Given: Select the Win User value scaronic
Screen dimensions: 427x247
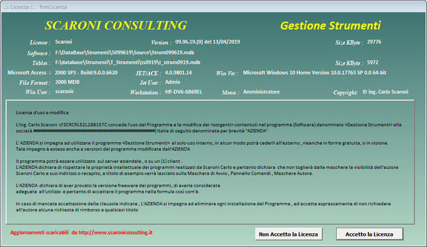Looking at the screenshot, I should coord(65,91).
